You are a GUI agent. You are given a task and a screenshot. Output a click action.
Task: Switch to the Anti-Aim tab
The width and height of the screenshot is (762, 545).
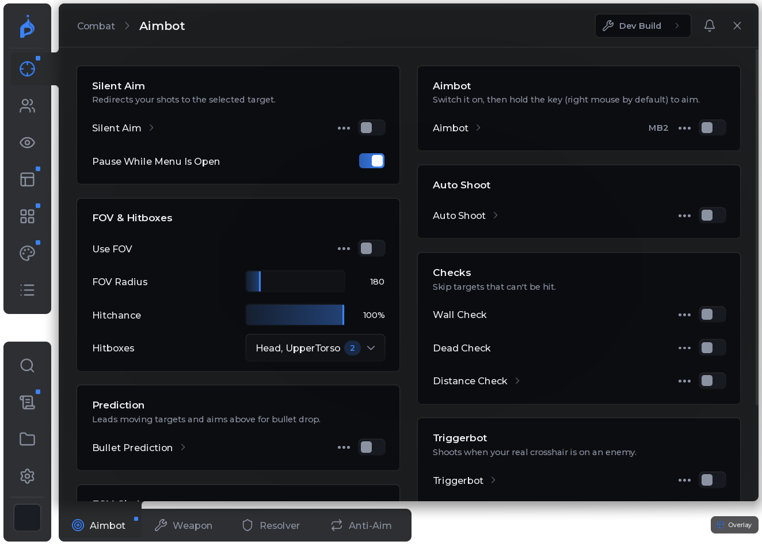coord(361,525)
